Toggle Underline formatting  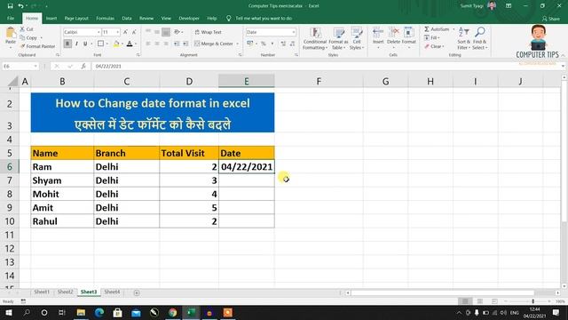click(x=85, y=44)
